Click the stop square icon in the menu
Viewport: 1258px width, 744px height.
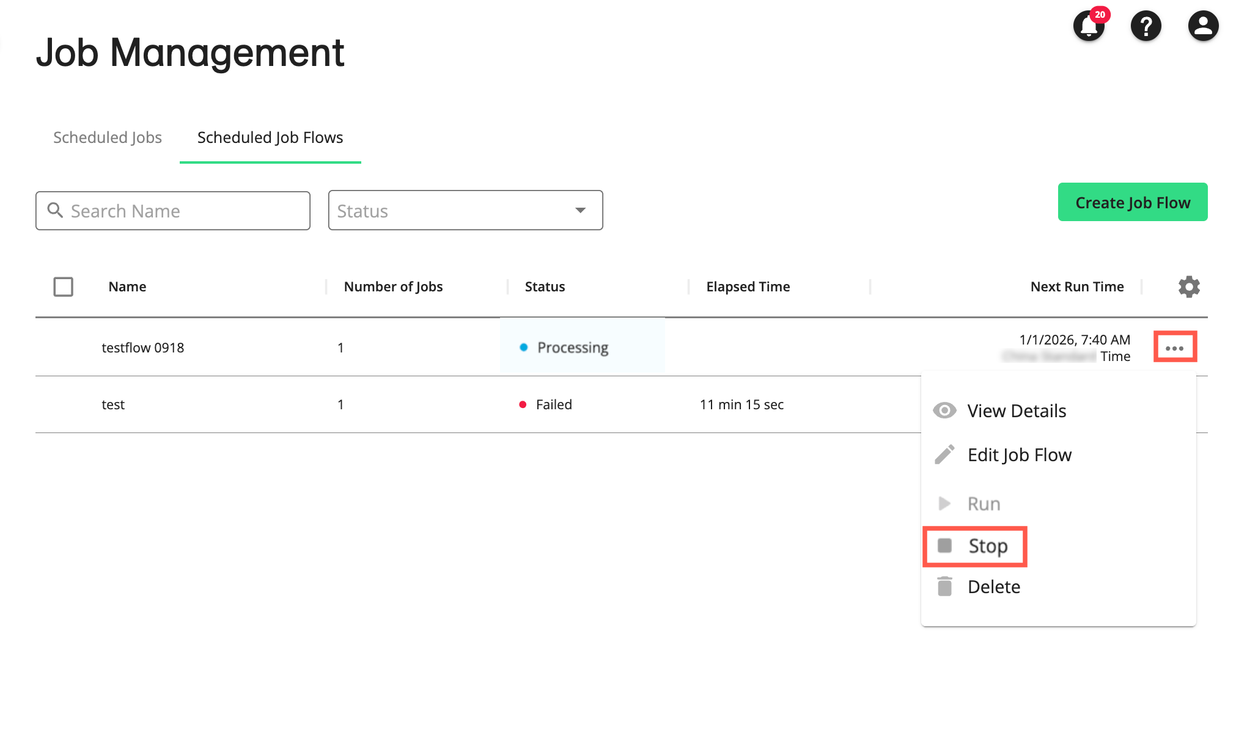coord(944,546)
